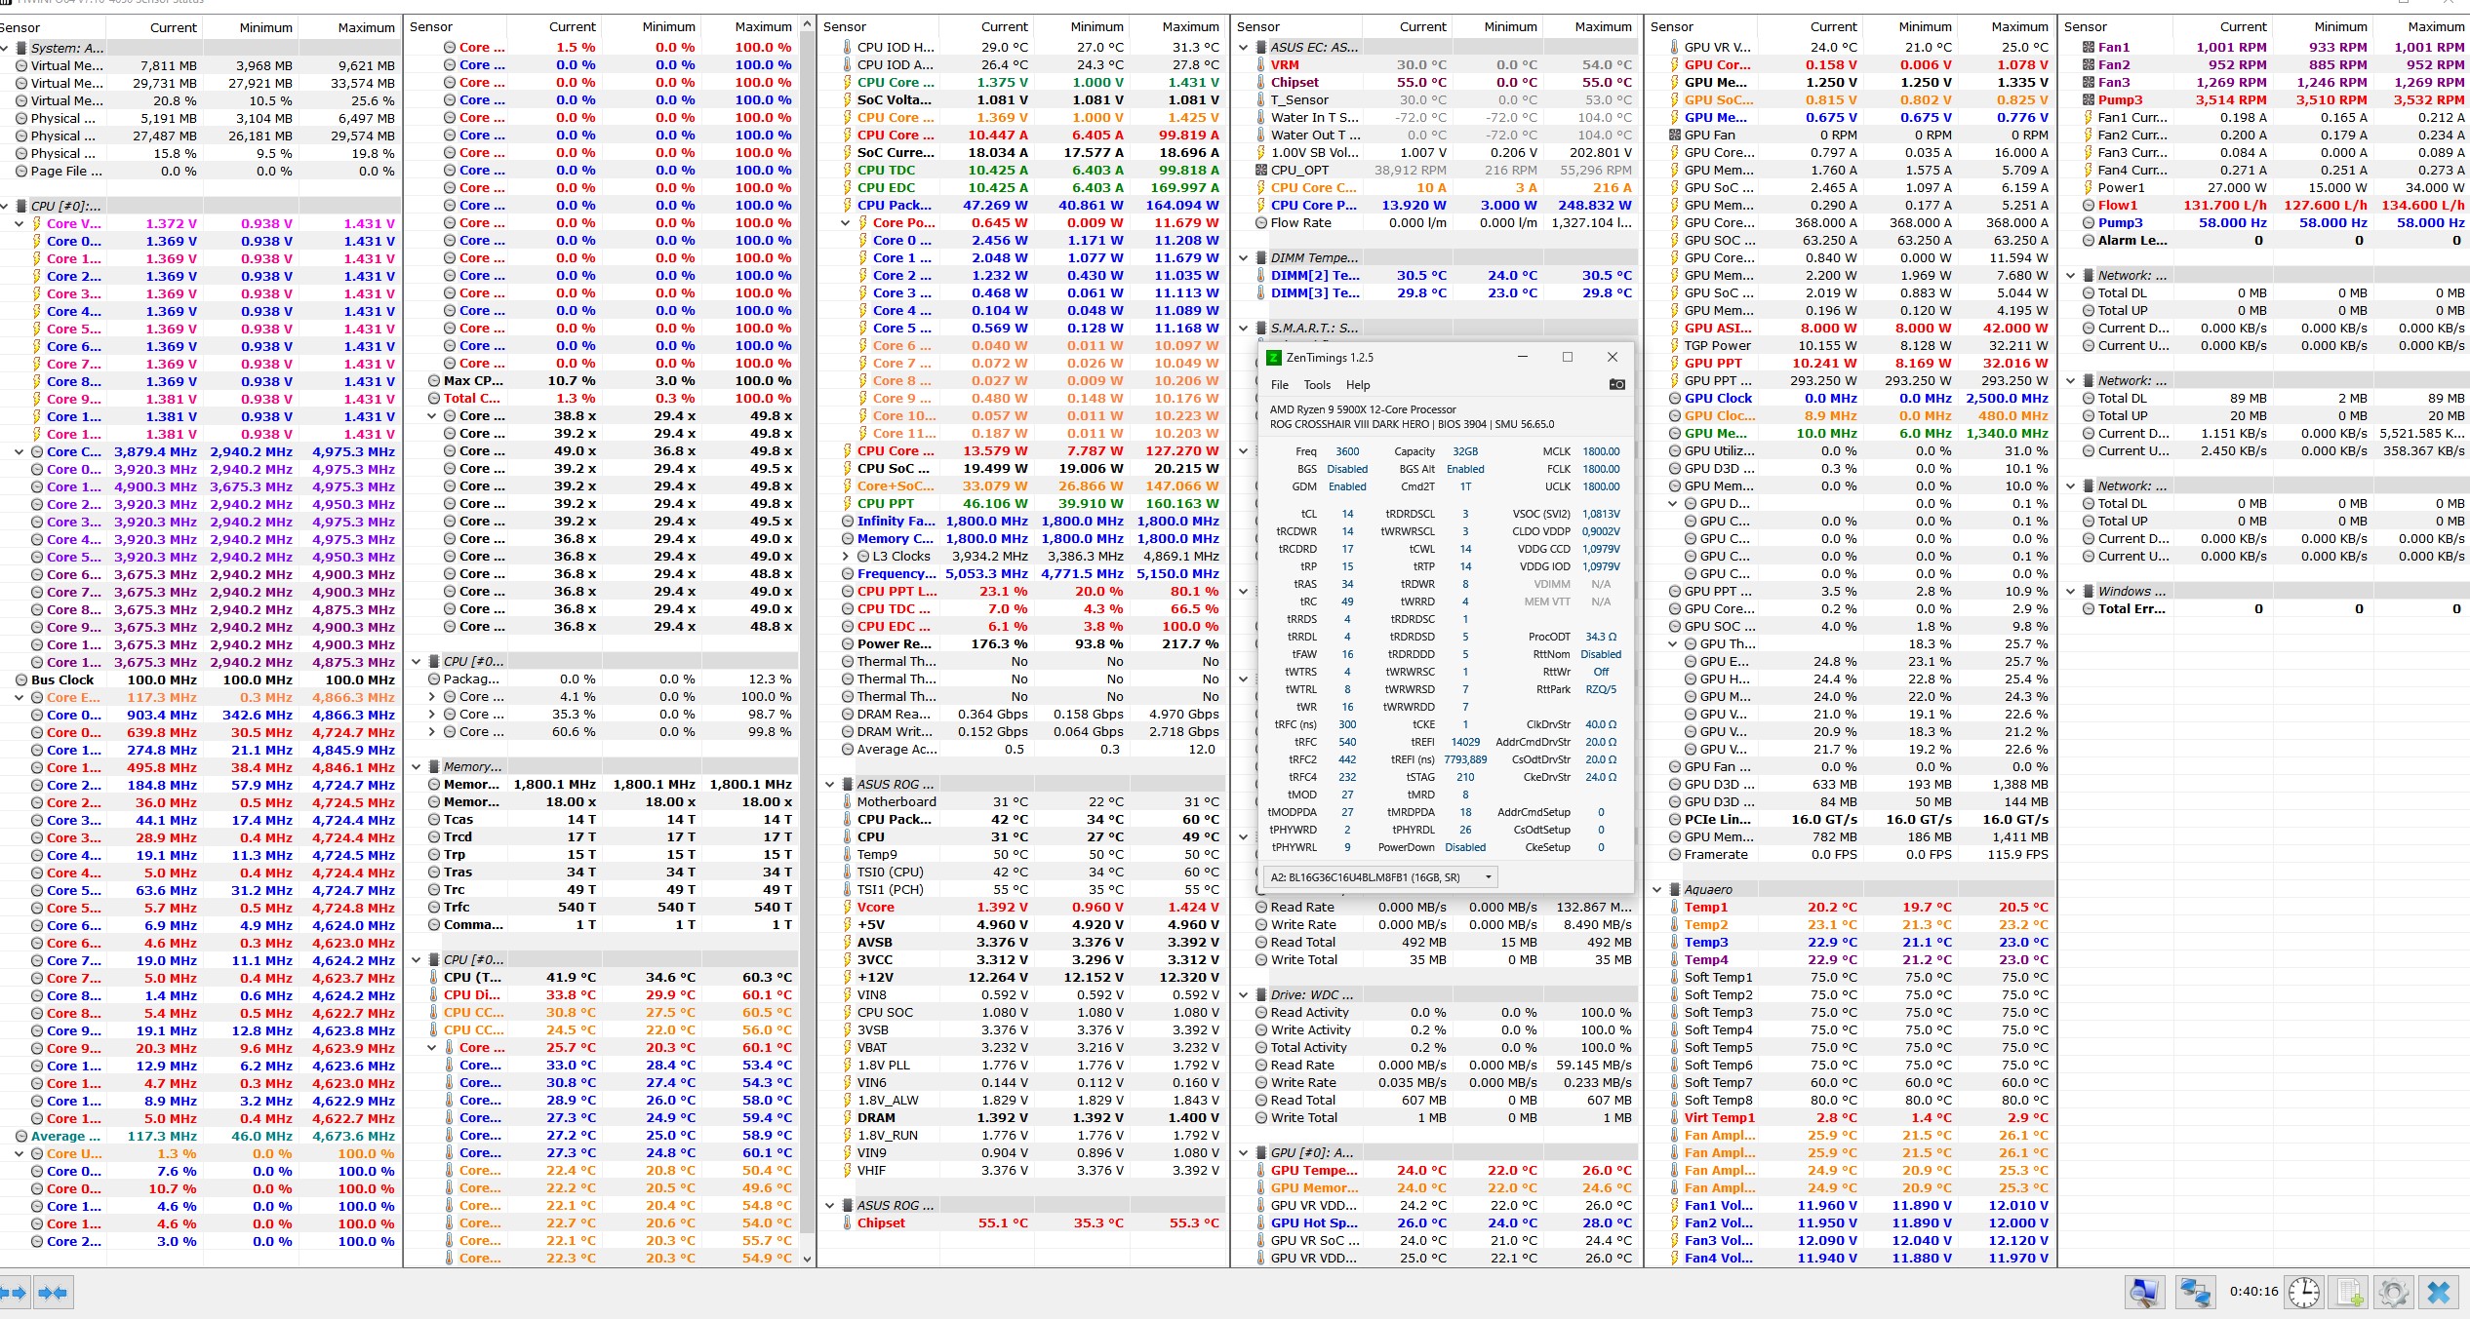Viewport: 2470px width, 1319px height.
Task: Open sensor settings gear icon
Action: tap(2394, 1293)
